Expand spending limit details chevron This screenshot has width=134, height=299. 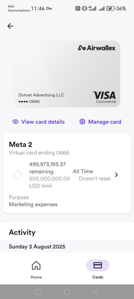[x=116, y=175]
